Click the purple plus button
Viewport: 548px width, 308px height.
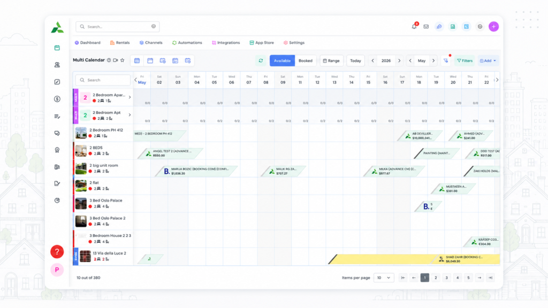click(493, 27)
